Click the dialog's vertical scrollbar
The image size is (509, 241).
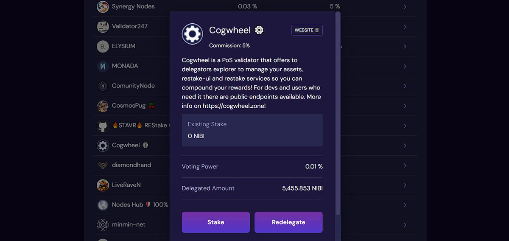coord(338,113)
